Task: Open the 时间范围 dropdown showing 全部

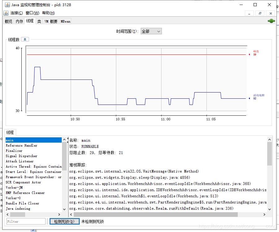Action: tap(151, 31)
